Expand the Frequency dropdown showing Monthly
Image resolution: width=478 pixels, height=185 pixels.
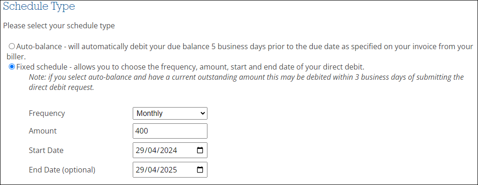tap(170, 114)
